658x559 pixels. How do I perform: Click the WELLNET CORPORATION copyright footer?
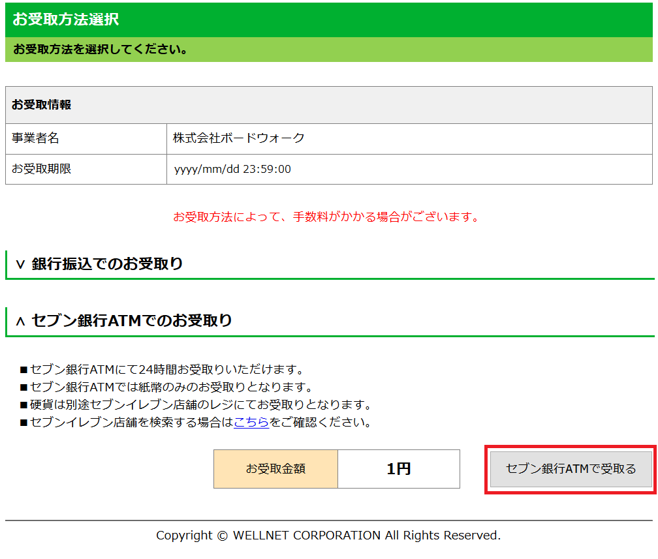(x=328, y=536)
